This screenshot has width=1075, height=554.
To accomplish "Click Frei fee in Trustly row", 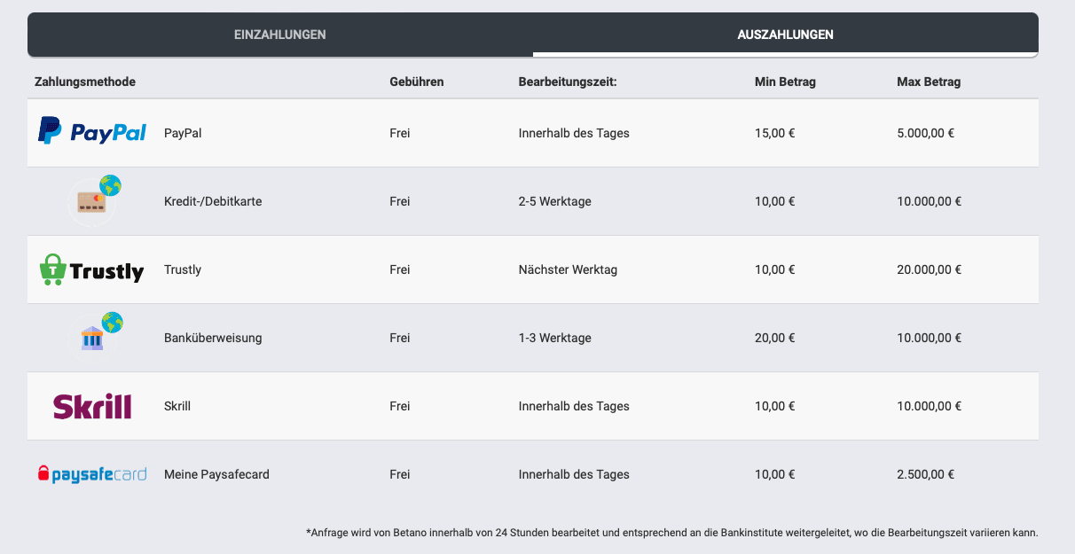I will (x=400, y=269).
